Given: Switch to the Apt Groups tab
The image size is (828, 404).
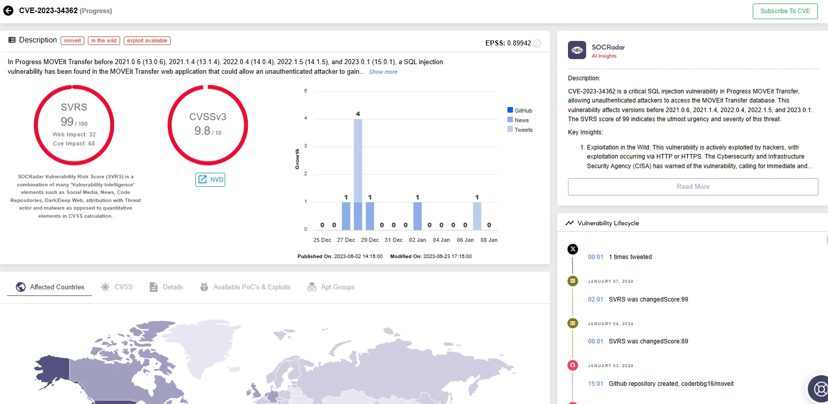Looking at the screenshot, I should pos(331,287).
